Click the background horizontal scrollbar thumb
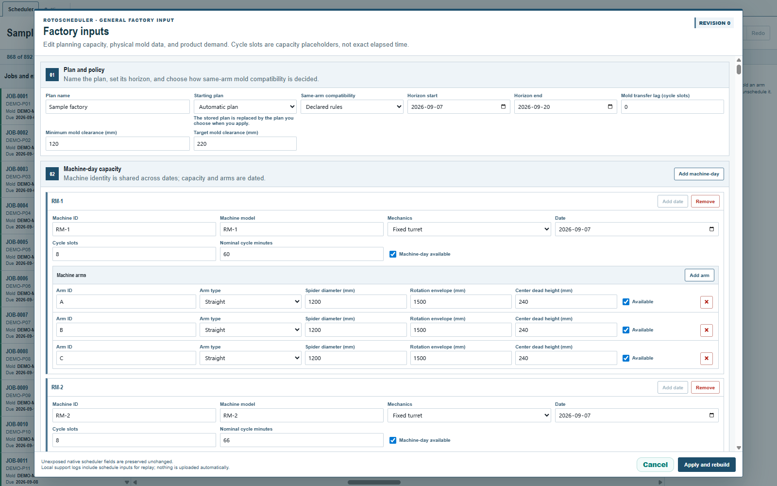The width and height of the screenshot is (777, 486). [374, 483]
